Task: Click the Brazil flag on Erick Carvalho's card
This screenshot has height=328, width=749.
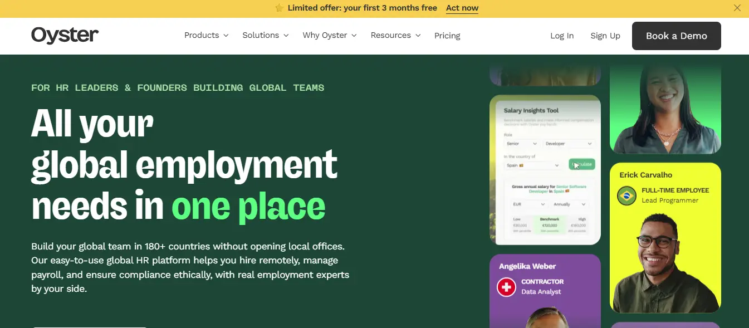Action: click(x=626, y=196)
